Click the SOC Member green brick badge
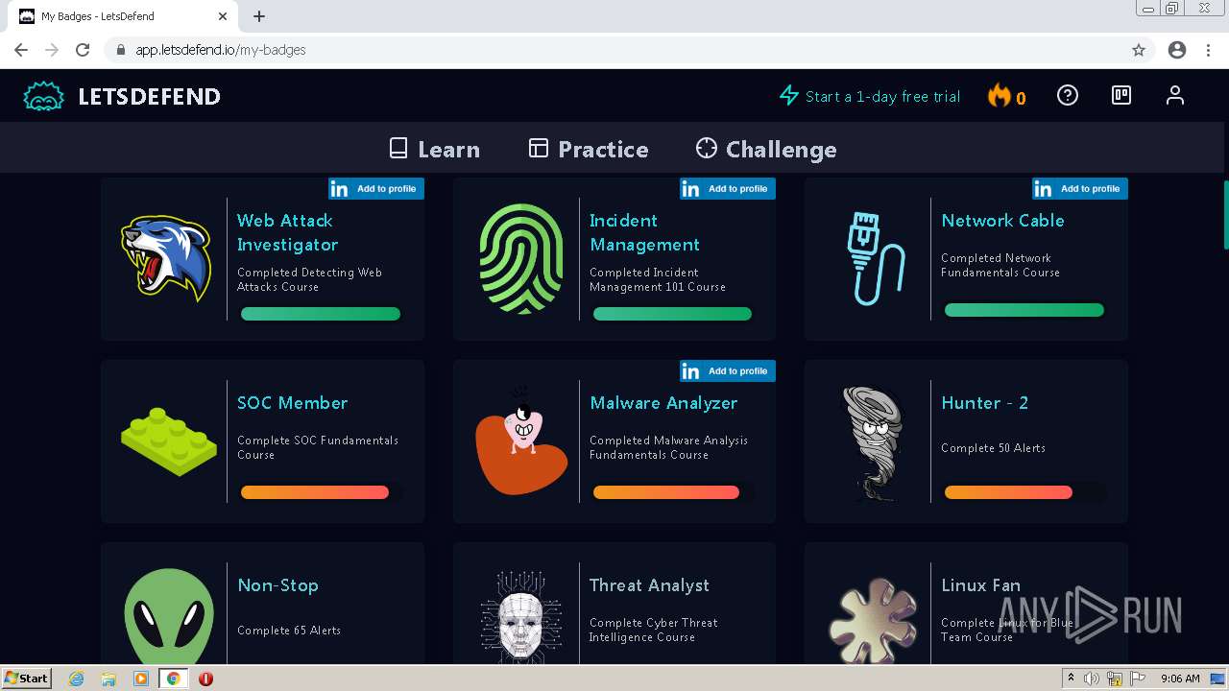 tap(168, 442)
